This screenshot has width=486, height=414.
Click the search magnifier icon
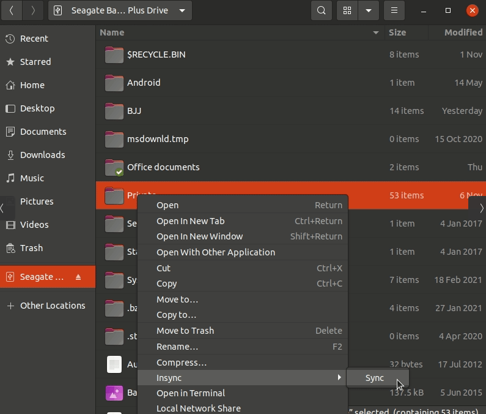pos(322,10)
